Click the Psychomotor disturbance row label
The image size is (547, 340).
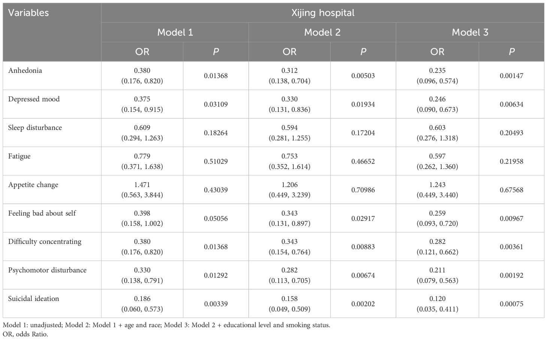pos(47,270)
